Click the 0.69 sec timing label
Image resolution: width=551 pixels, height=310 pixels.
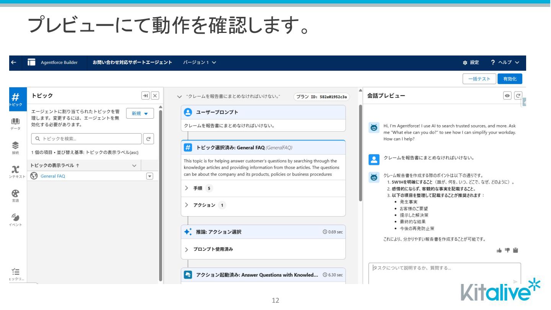tap(333, 232)
